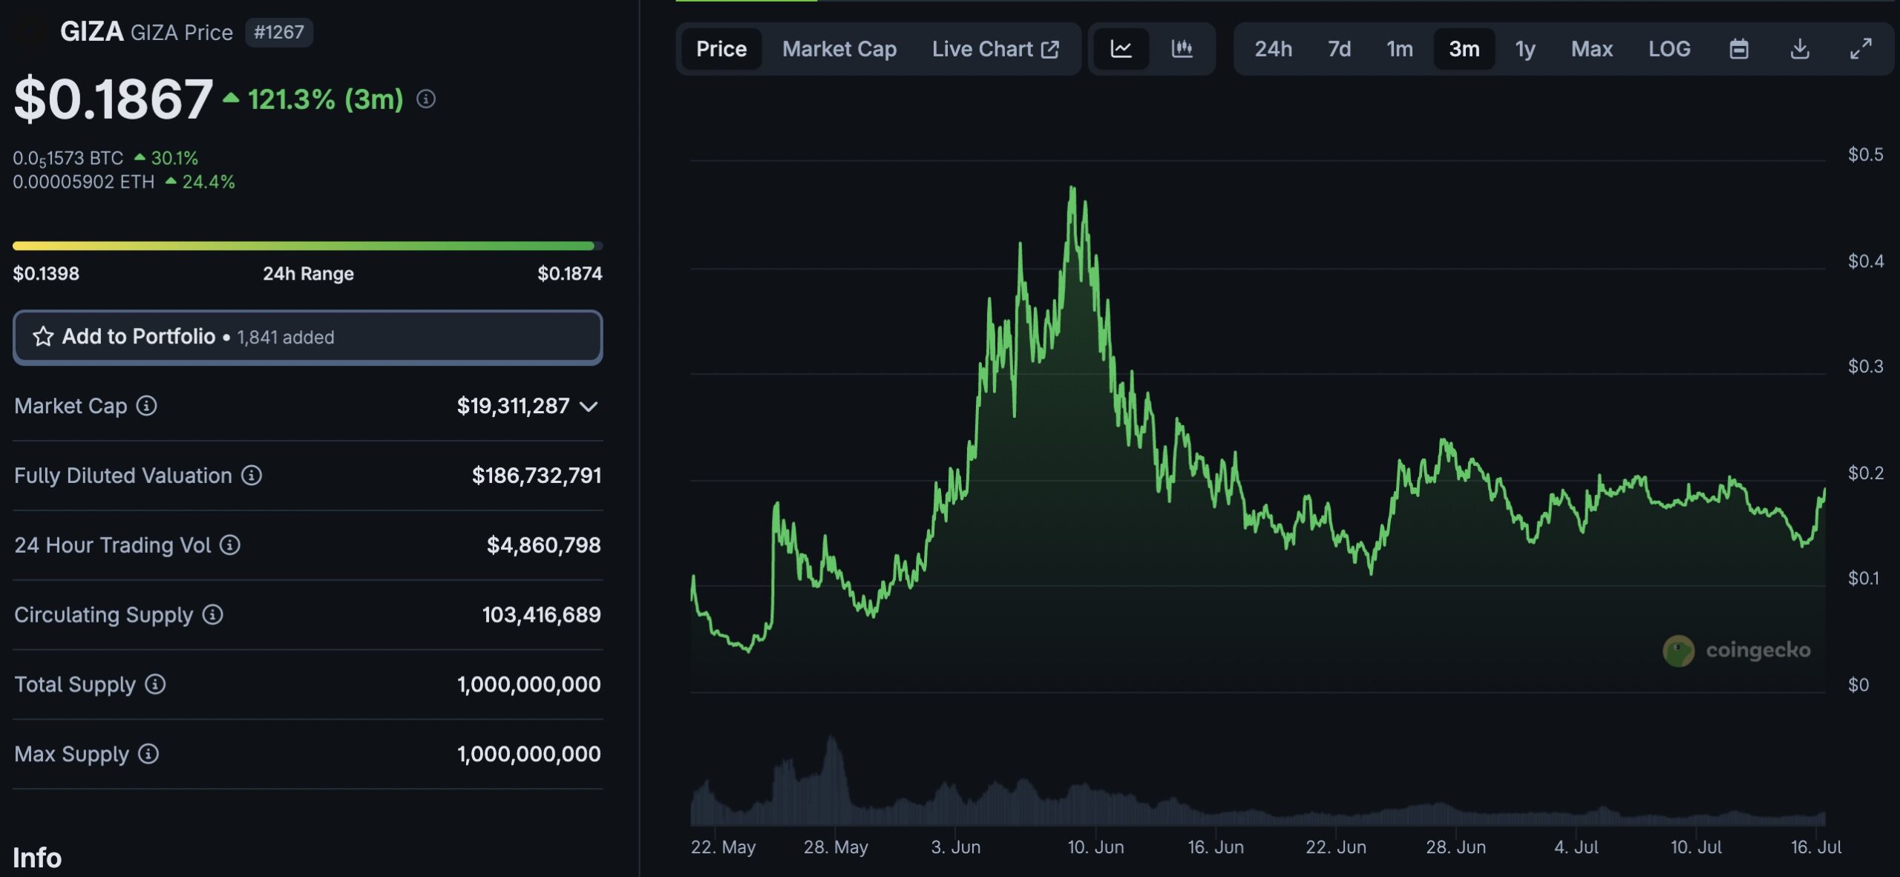The width and height of the screenshot is (1900, 877).
Task: Click Max Supply info icon
Action: (x=148, y=754)
